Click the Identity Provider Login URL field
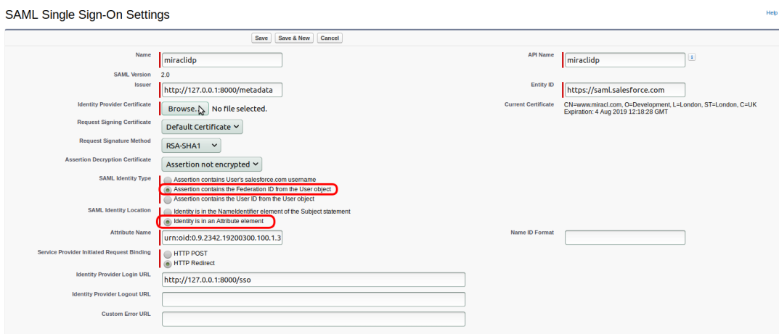The image size is (779, 334). point(314,280)
